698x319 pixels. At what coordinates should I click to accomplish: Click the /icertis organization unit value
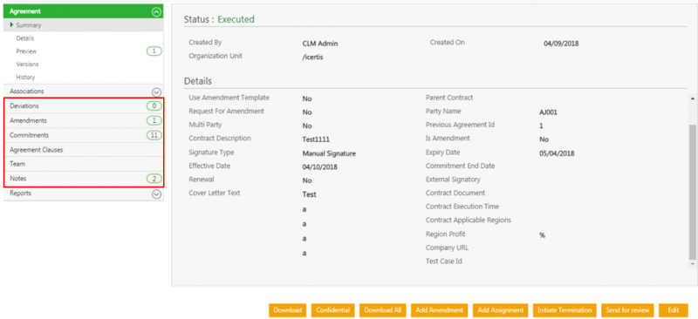coord(312,57)
